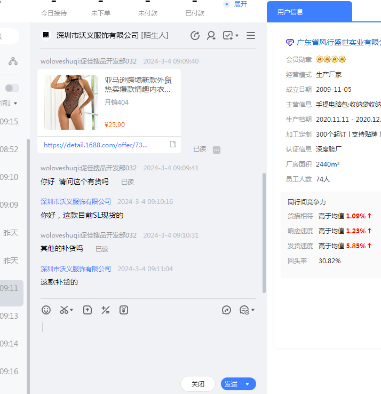Select the 用户信息 tab
Screen dimensions: 381x394
[290, 12]
